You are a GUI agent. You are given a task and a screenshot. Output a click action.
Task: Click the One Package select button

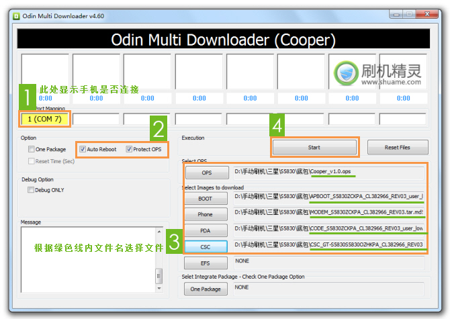pos(206,289)
